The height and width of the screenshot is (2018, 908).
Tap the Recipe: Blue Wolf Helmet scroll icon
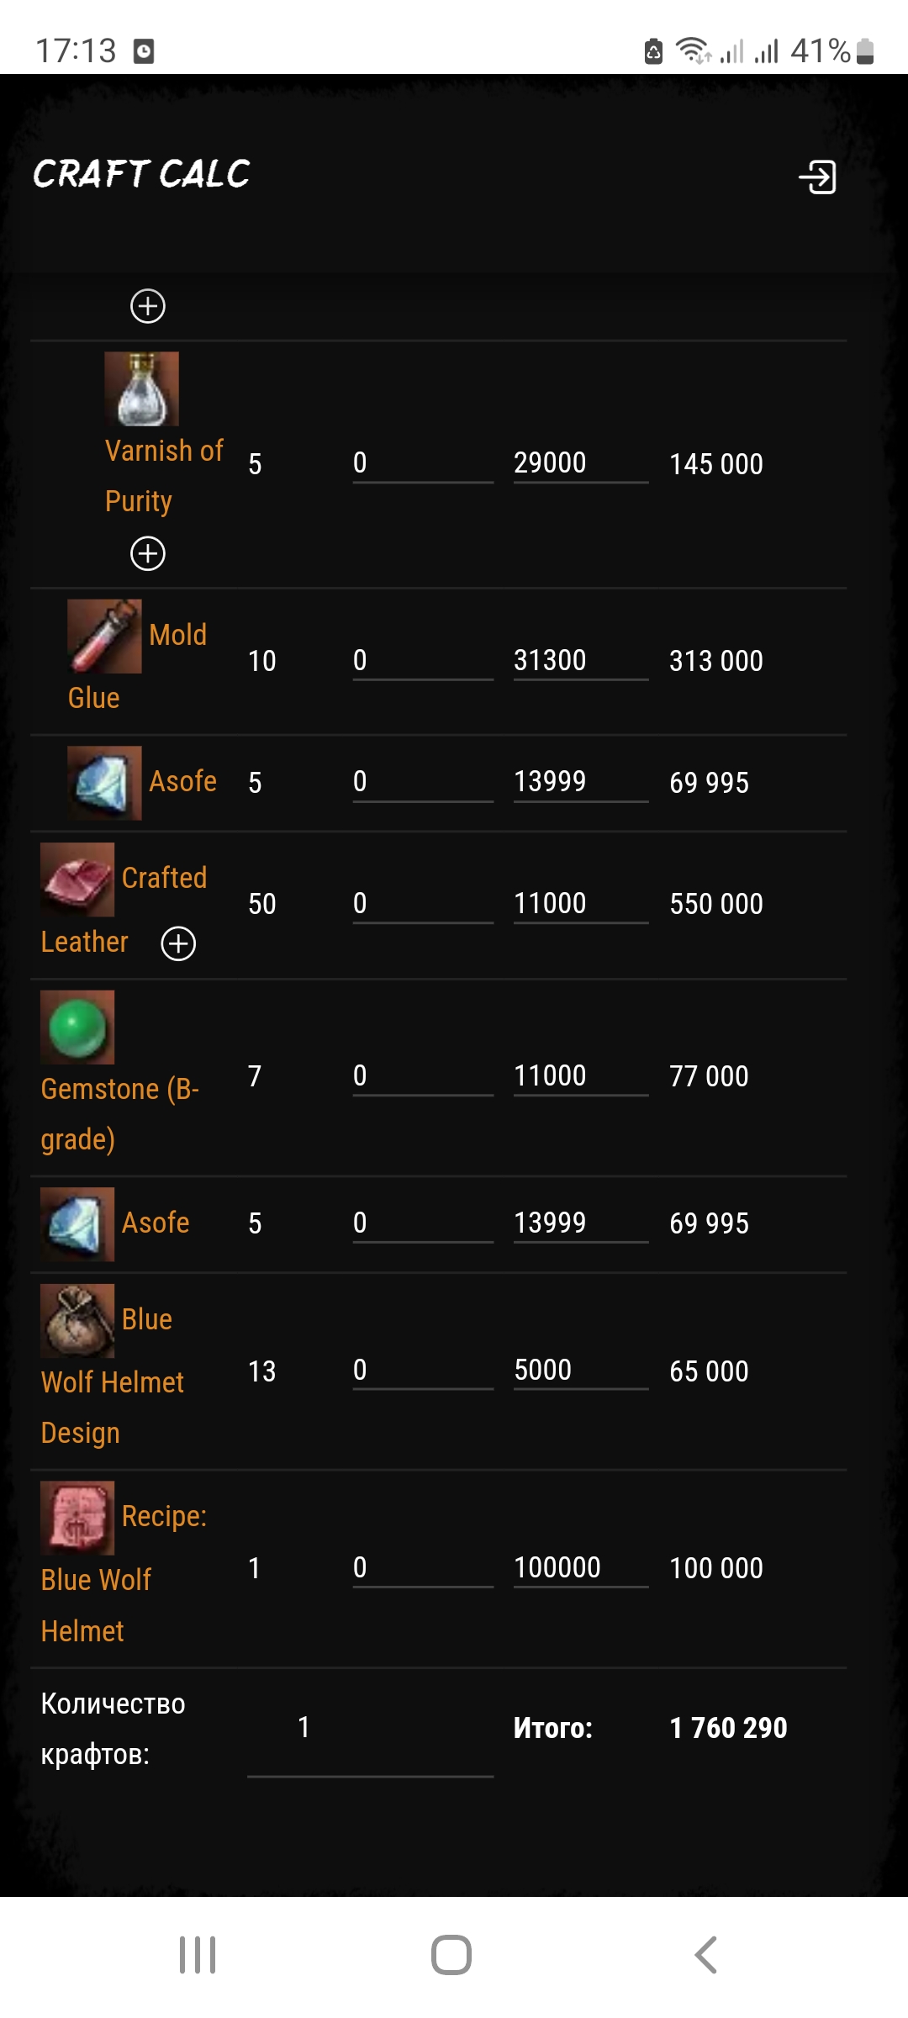(x=77, y=1518)
